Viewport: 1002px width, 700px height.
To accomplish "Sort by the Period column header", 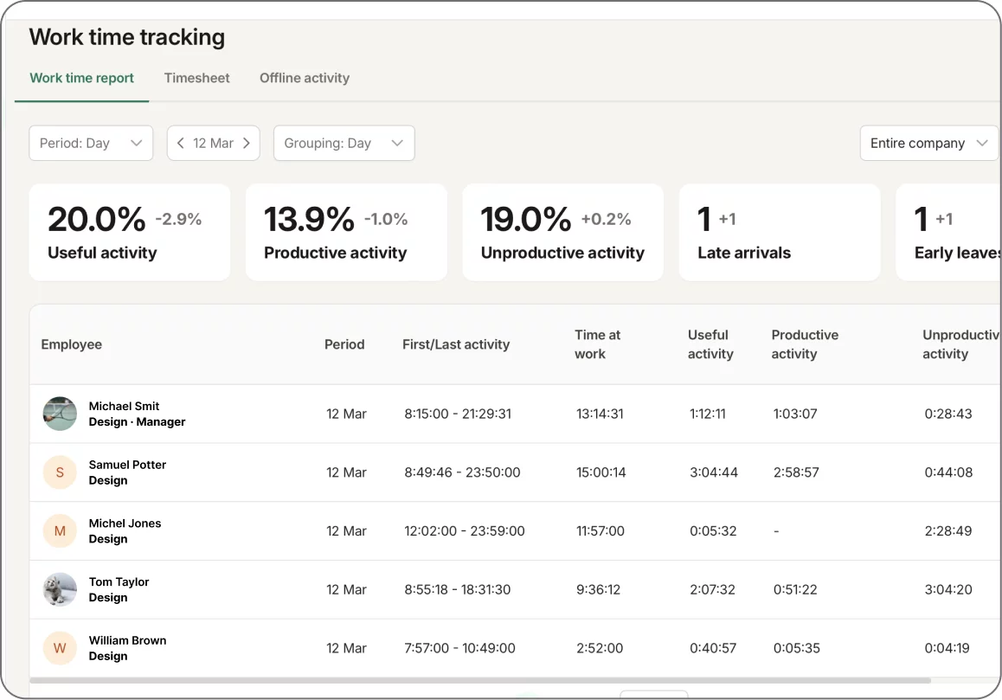I will coord(344,344).
